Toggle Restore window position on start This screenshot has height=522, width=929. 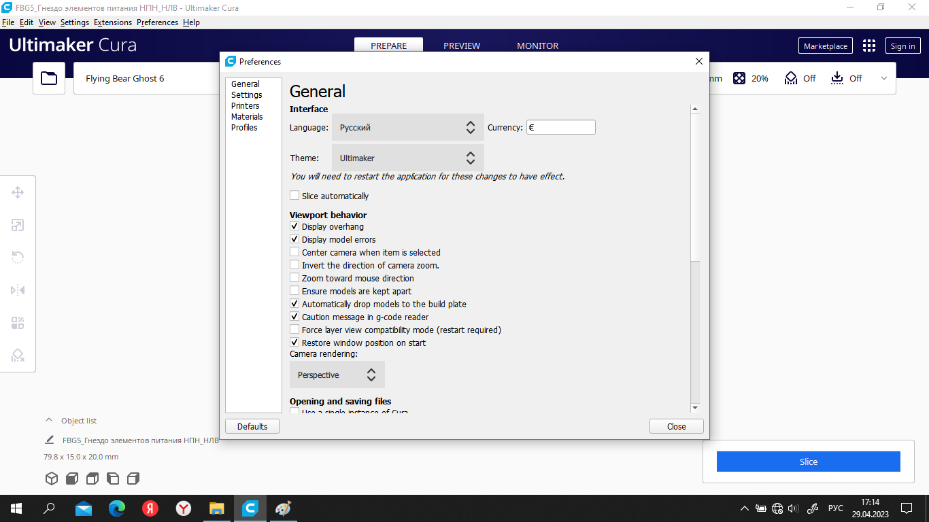[294, 343]
